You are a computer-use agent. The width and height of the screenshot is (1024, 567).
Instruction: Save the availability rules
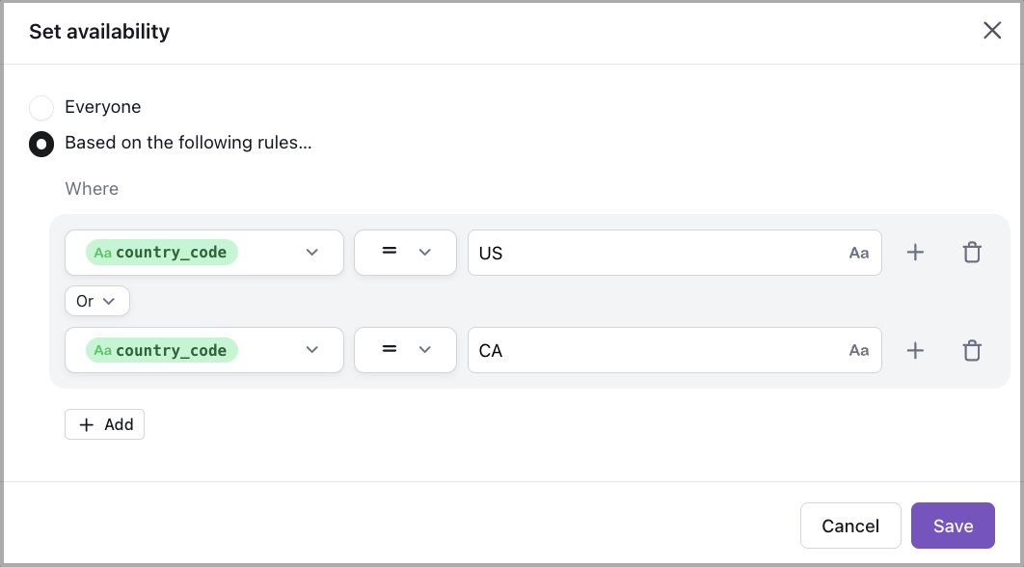(953, 526)
